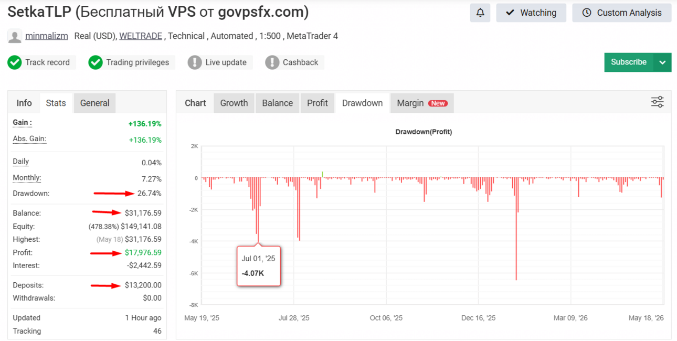Image resolution: width=677 pixels, height=341 pixels.
Task: Select the Balance chart tab
Action: 278,103
